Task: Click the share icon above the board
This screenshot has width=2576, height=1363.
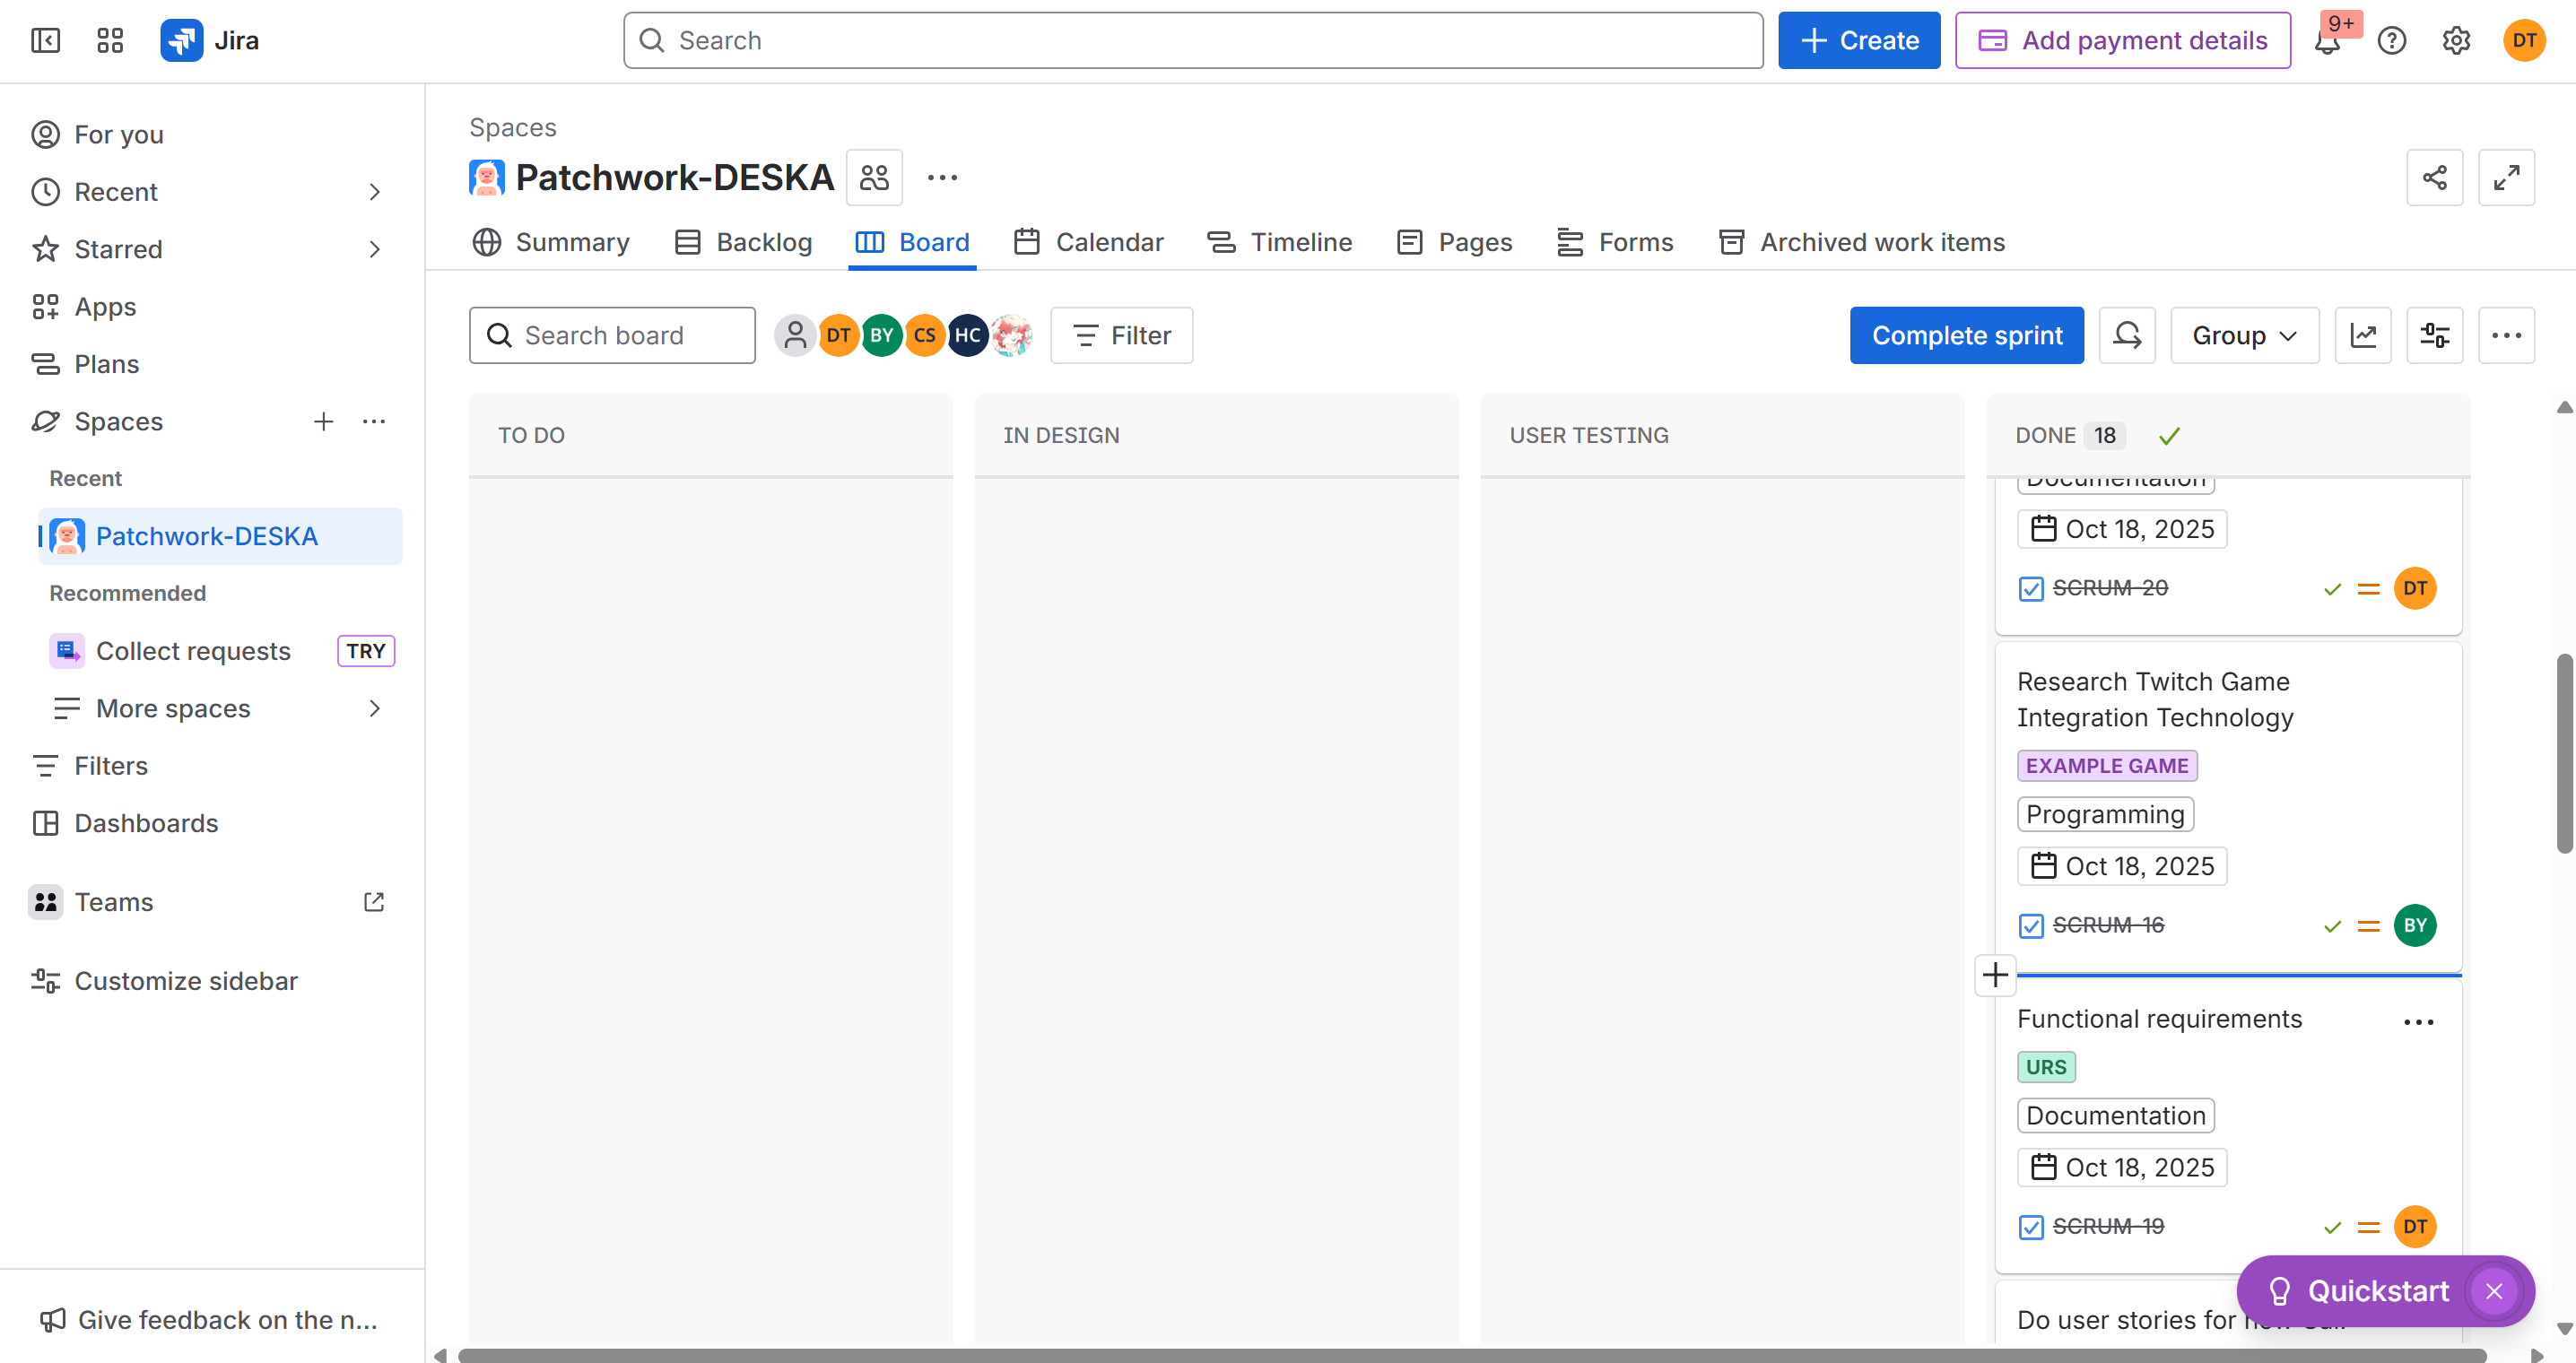Action: tap(2435, 177)
